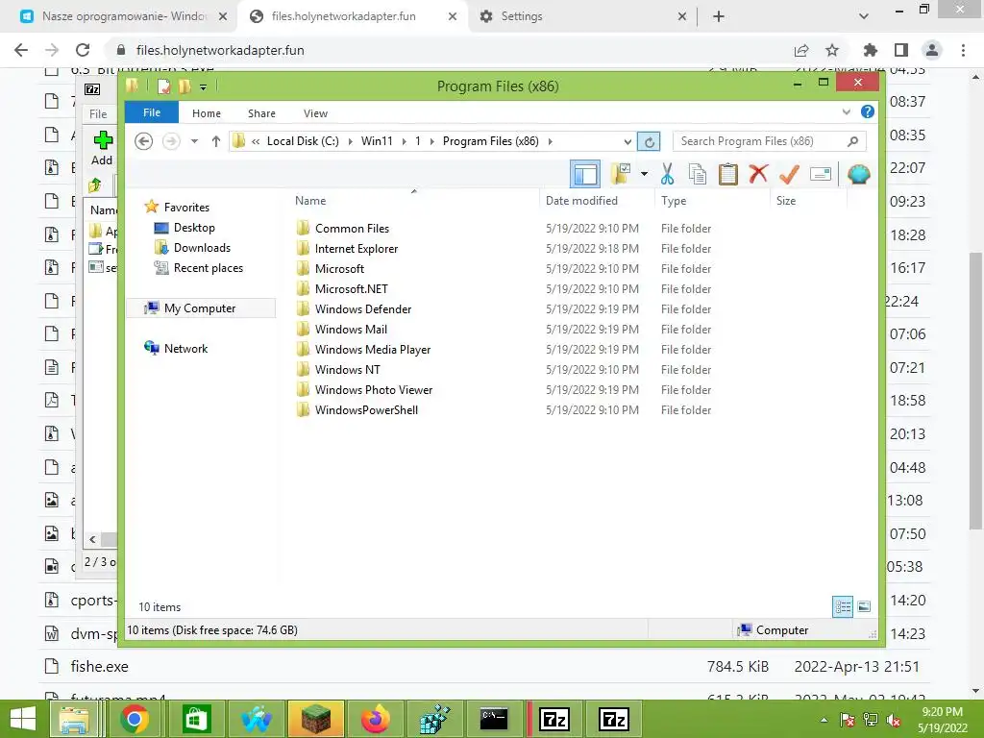
Task: Open the Minecraft block taskbar icon
Action: coord(315,719)
